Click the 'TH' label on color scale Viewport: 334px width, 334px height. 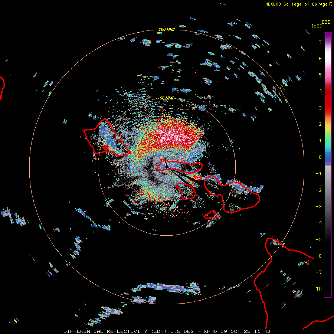tap(319, 289)
